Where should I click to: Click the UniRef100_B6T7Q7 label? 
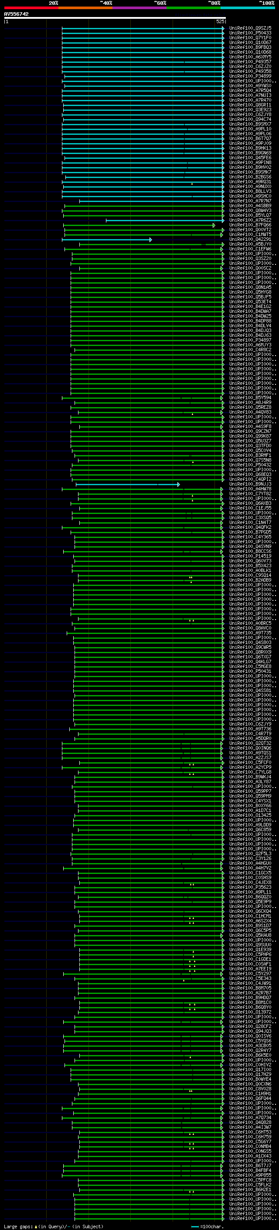(x=250, y=138)
